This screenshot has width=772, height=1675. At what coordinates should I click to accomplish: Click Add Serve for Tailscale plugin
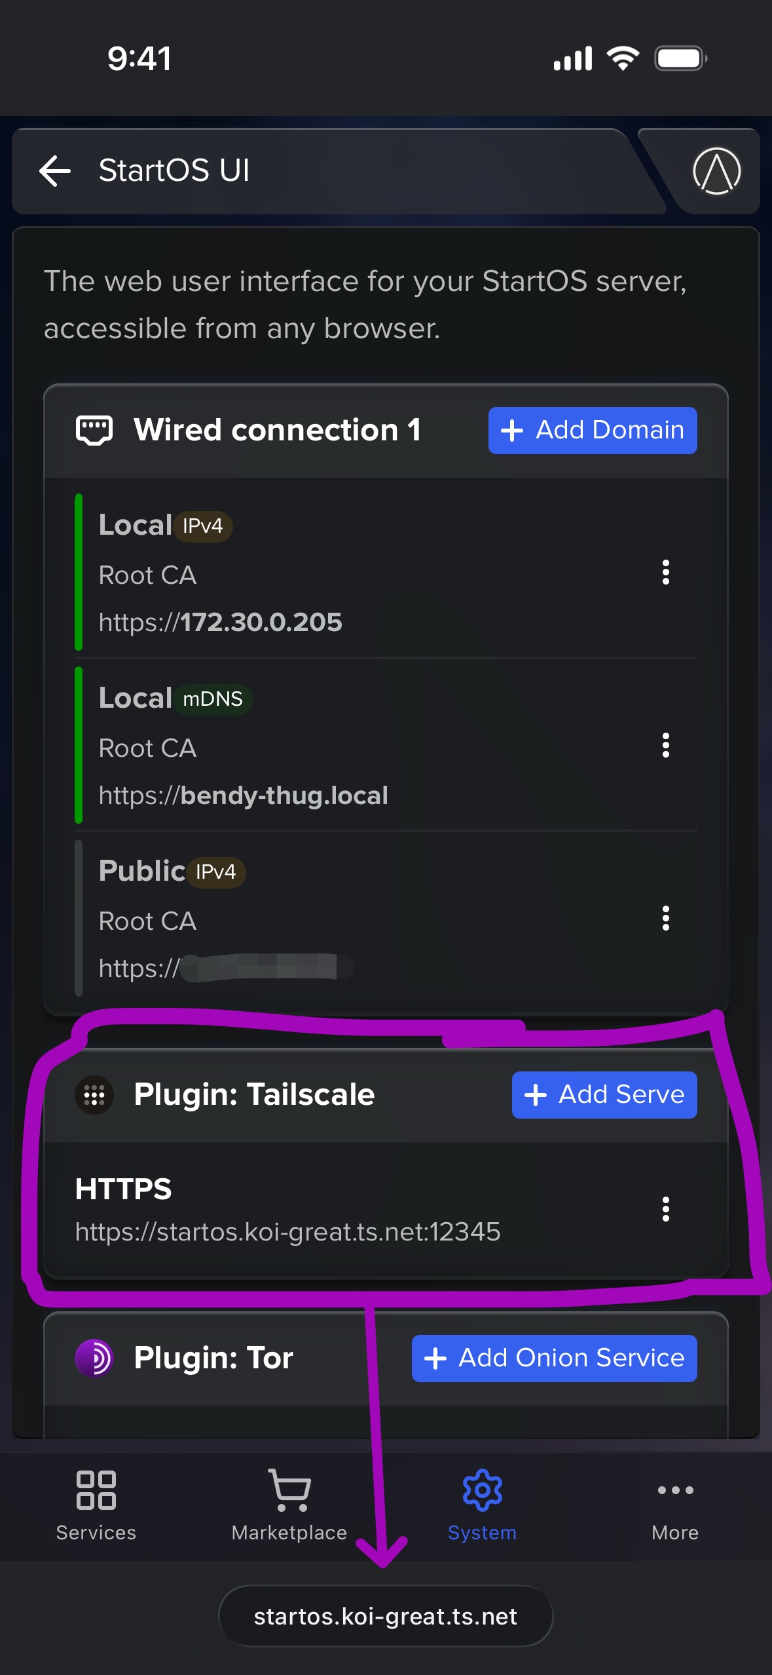[604, 1094]
